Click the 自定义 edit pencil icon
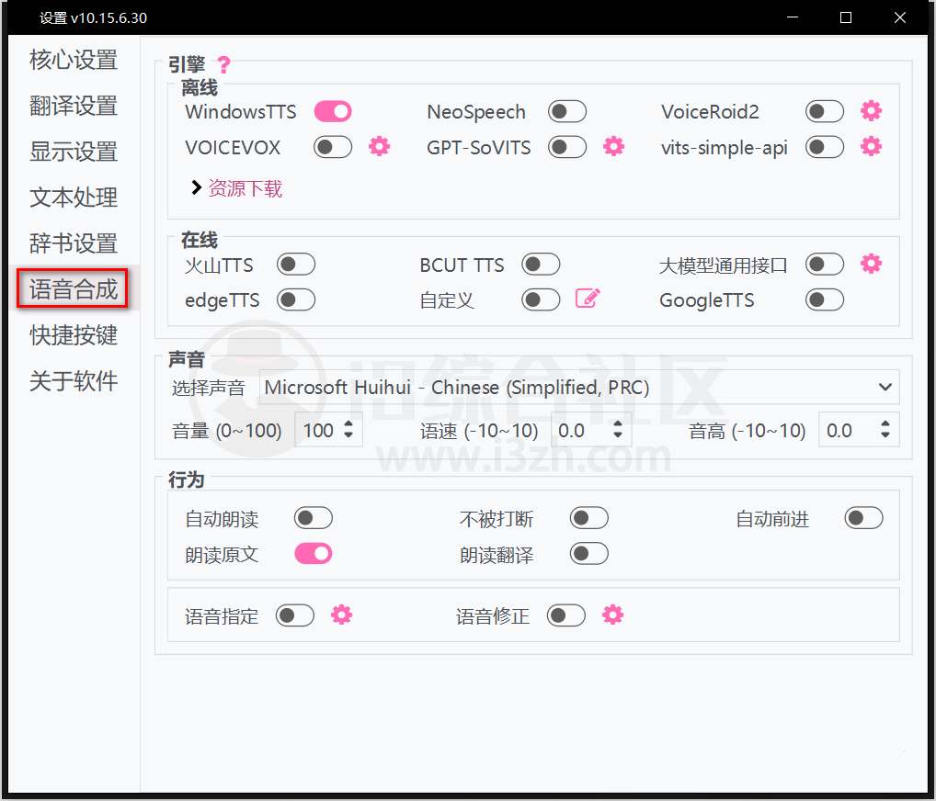The height and width of the screenshot is (801, 936). tap(588, 298)
